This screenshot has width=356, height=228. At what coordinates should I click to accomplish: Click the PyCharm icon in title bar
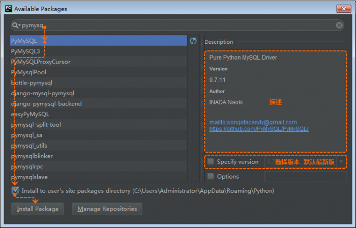(7, 9)
